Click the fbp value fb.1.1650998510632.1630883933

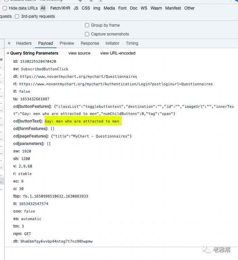(55, 196)
